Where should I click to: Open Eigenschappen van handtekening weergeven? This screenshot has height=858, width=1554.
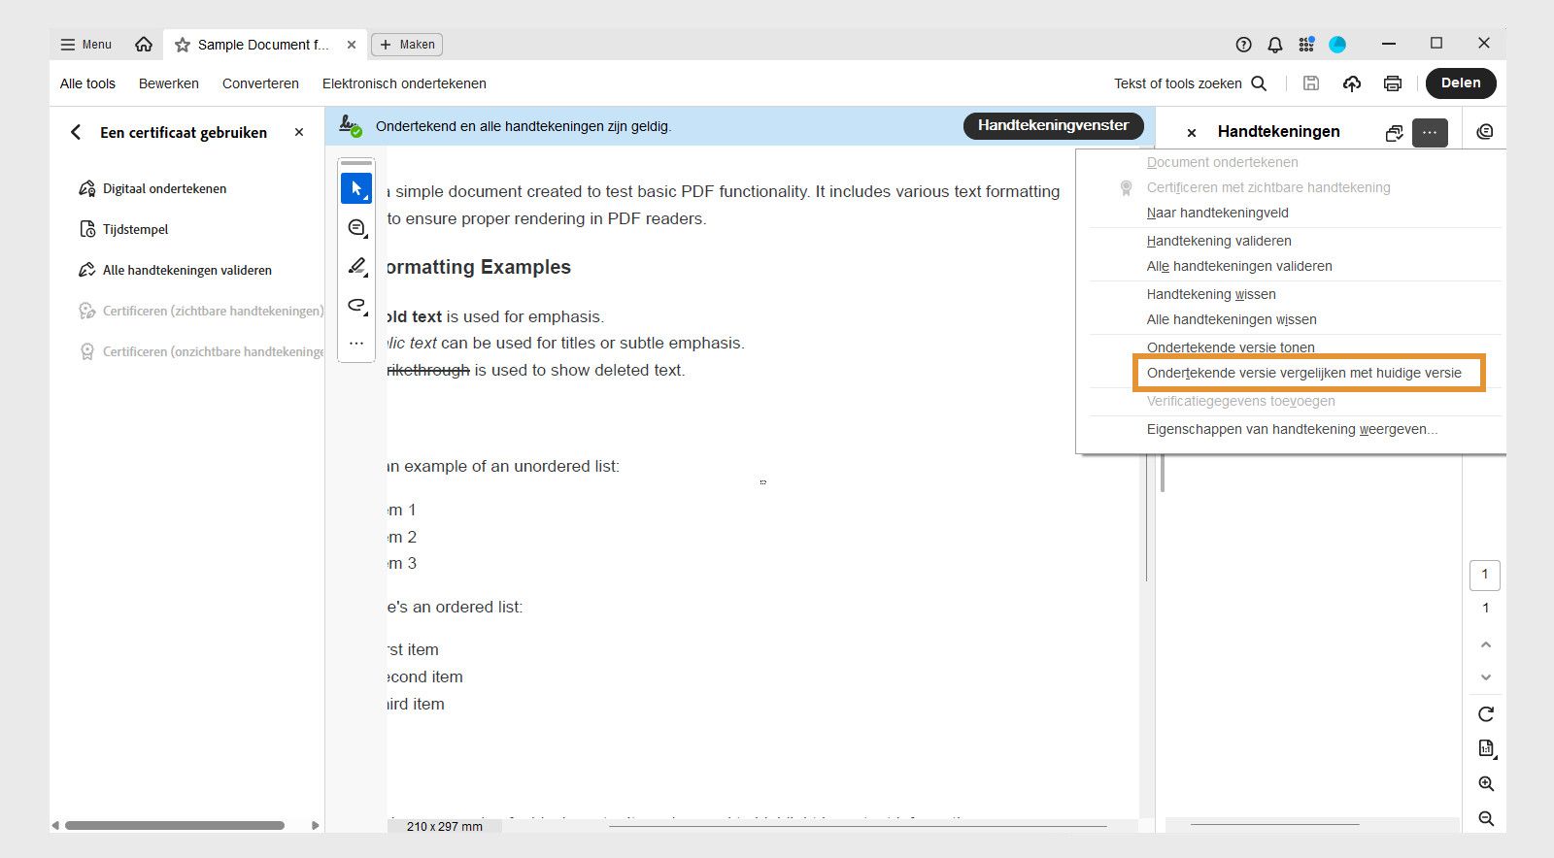pyautogui.click(x=1292, y=429)
